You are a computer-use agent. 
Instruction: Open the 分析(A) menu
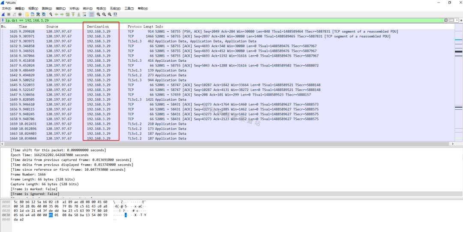75,8
